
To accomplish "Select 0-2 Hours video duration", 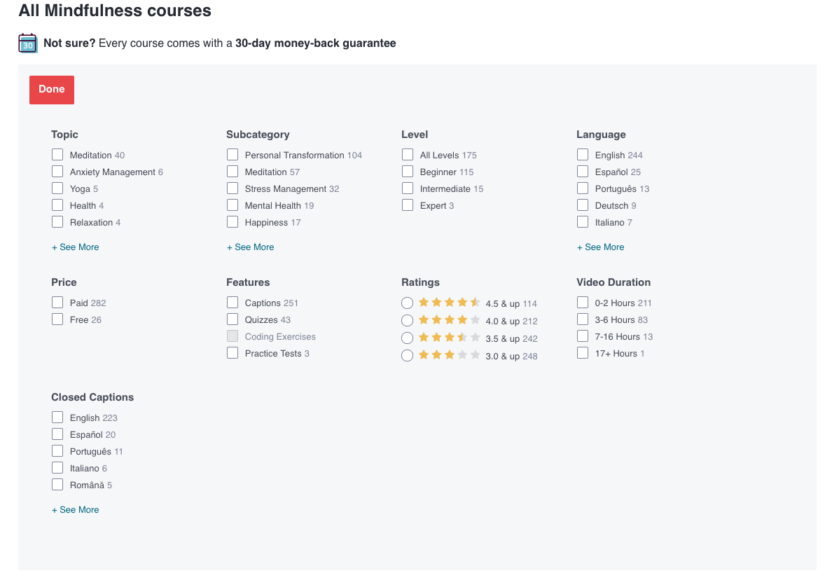I will tap(582, 302).
